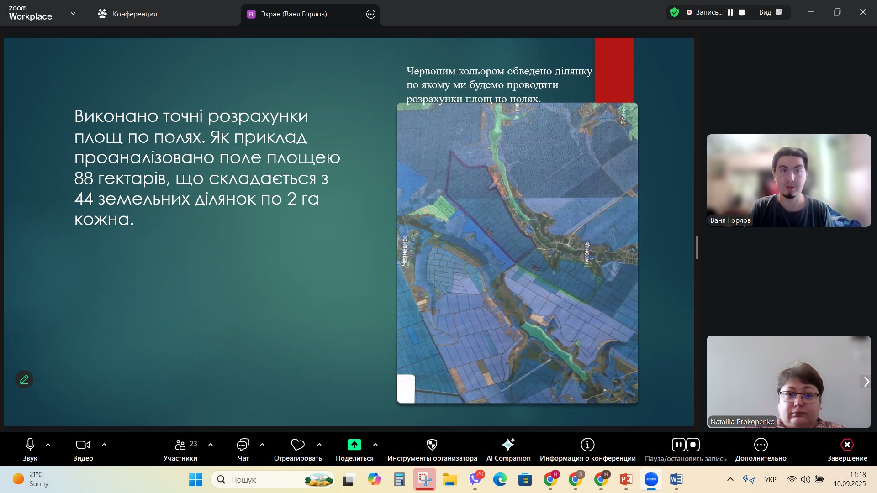Expand audio options arrow next to microphone
The height and width of the screenshot is (493, 877).
coord(48,445)
